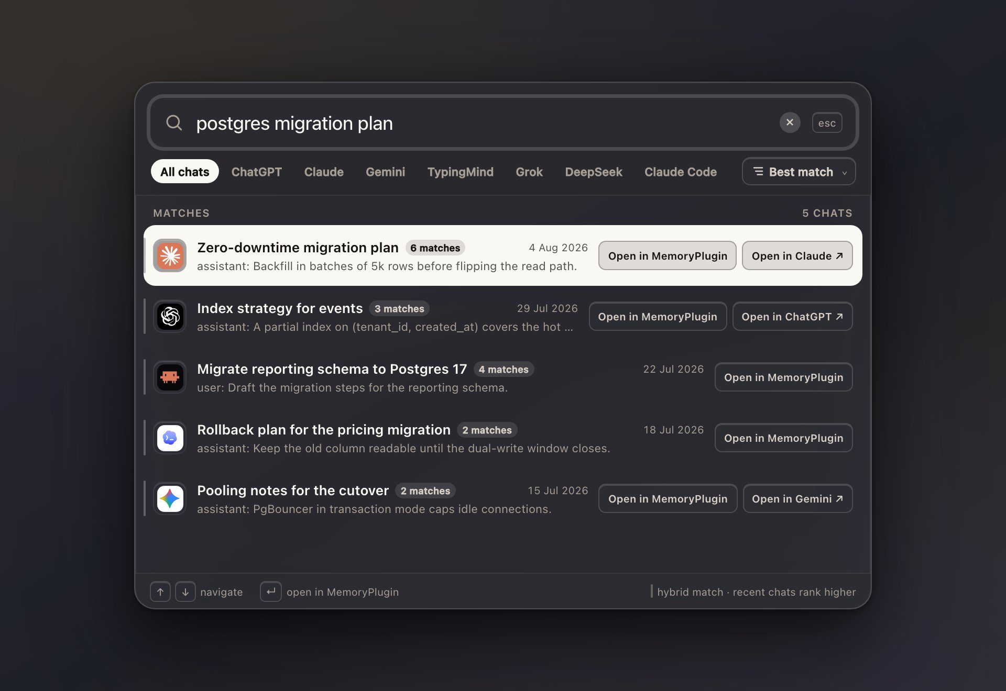The image size is (1006, 691).
Task: Select the Zero-downtime migration plan title
Action: coord(298,248)
